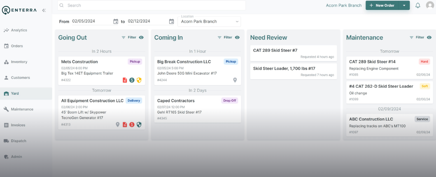
Task: Click Filter in Going Out column
Action: (129, 37)
